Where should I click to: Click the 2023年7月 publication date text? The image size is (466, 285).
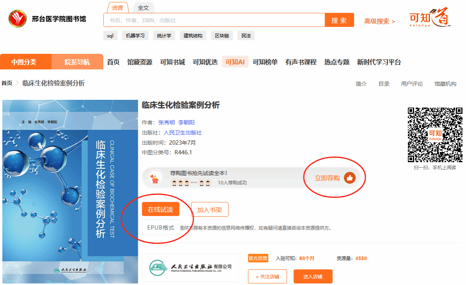[183, 143]
